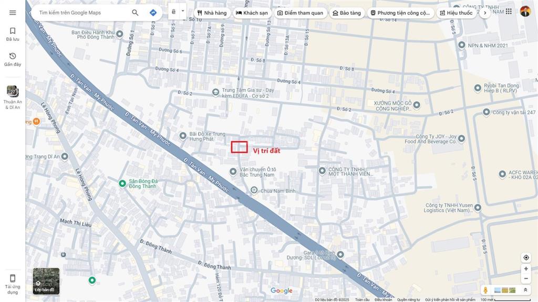Open Trung Tâm Gia sư EDUFA pin
Image resolution: width=538 pixels, height=302 pixels.
coord(215,92)
